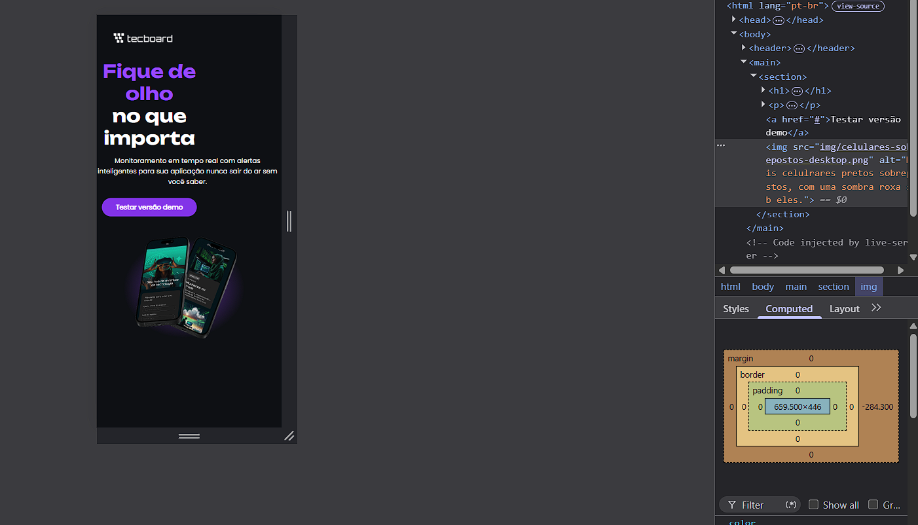
Task: Click the horizontal scrollbar in the DOM tree
Action: pyautogui.click(x=807, y=270)
